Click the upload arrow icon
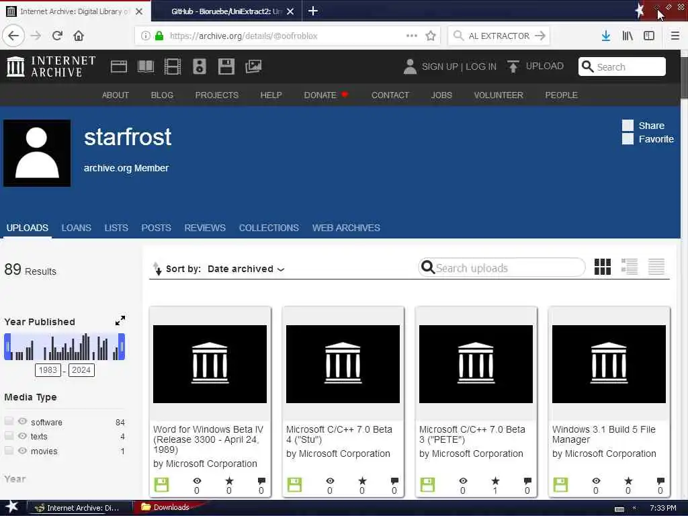688x516 pixels. point(513,67)
